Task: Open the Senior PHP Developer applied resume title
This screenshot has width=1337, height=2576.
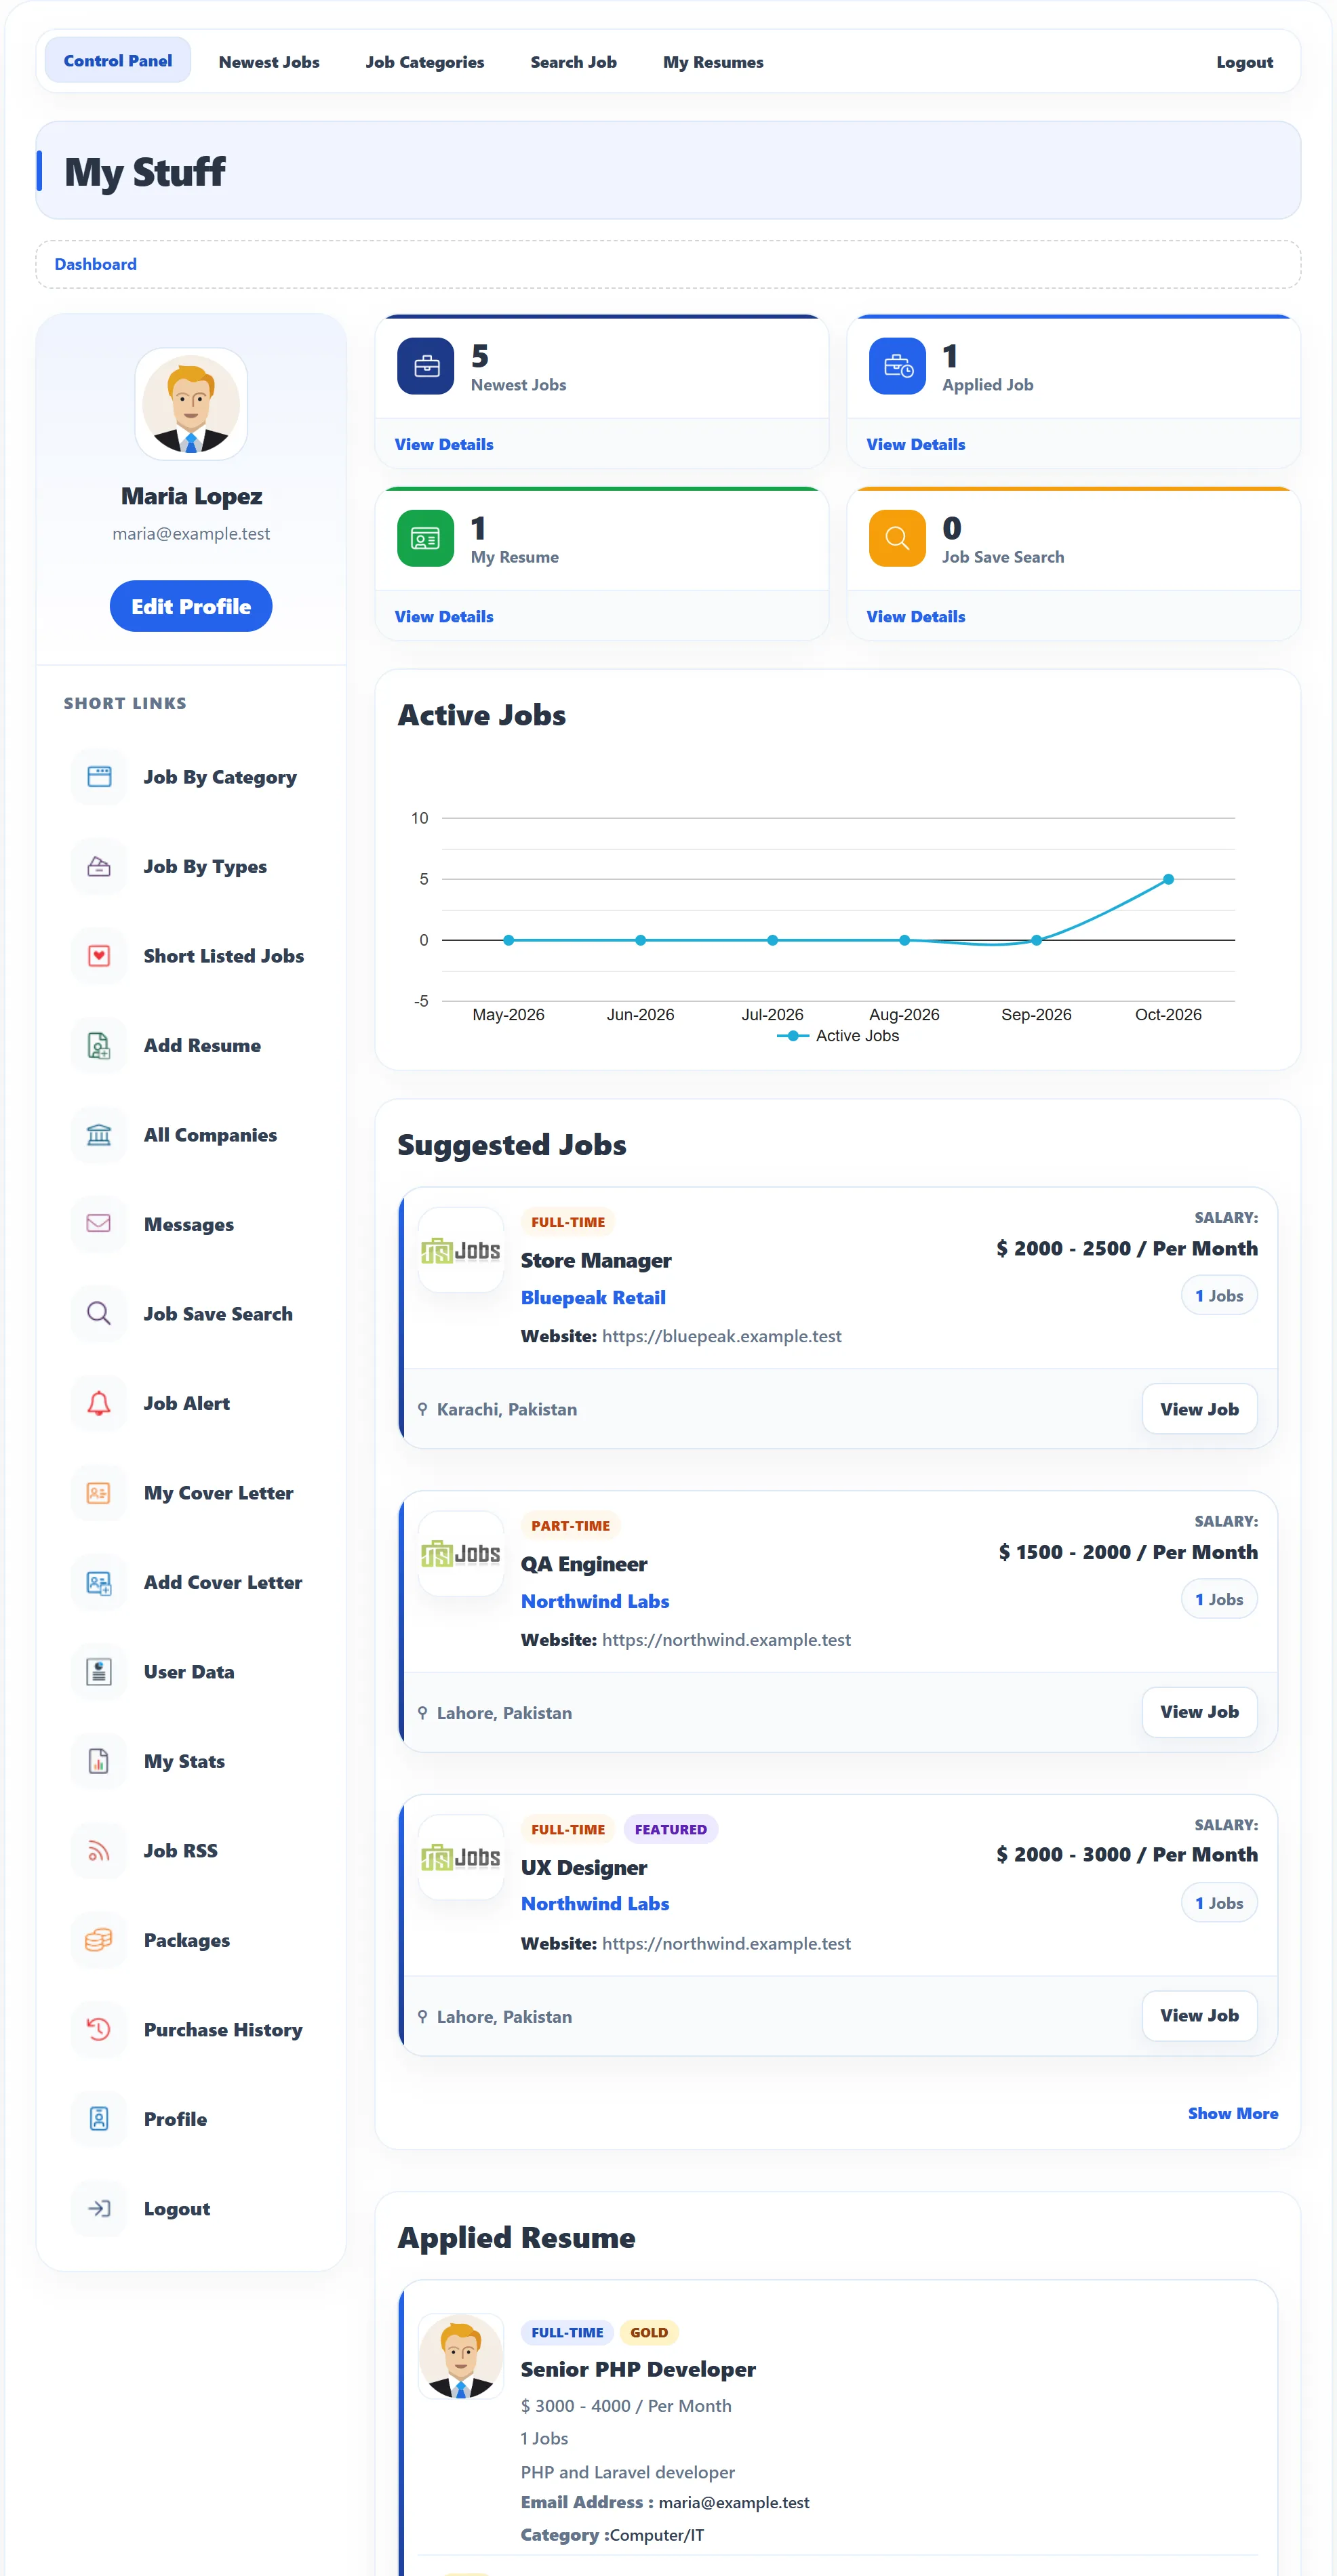Action: (x=638, y=2369)
